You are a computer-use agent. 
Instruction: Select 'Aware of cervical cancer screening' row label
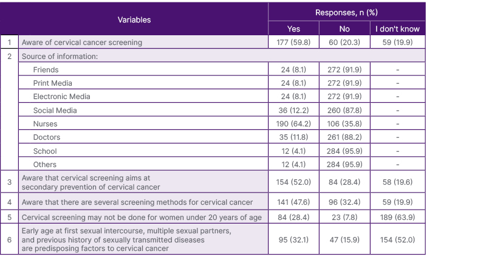[x=82, y=43]
